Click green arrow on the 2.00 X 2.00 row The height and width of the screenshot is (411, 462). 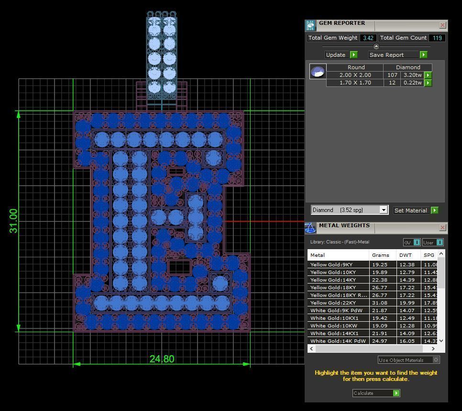click(x=428, y=75)
